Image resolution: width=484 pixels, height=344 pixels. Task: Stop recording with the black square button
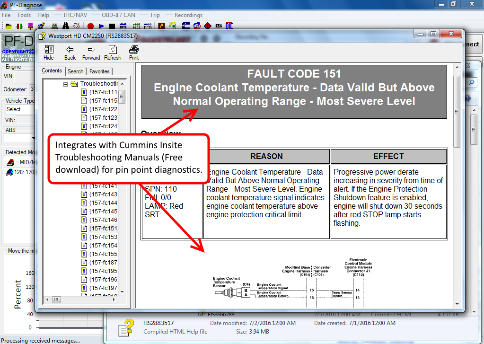[x=112, y=26]
